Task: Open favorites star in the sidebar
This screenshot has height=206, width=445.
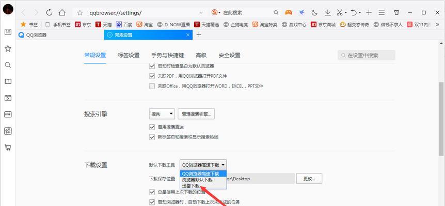Action: click(8, 49)
